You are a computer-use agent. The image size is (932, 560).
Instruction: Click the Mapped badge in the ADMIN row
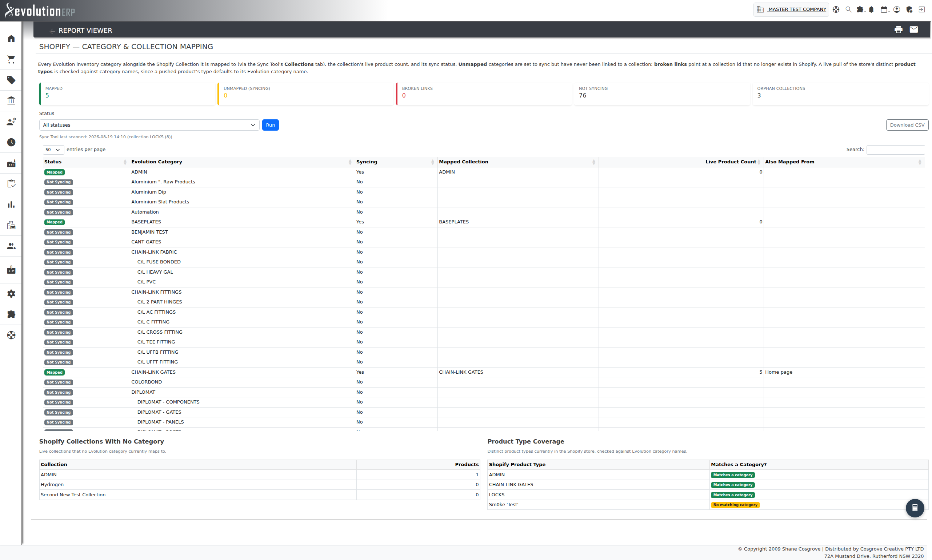pos(55,172)
